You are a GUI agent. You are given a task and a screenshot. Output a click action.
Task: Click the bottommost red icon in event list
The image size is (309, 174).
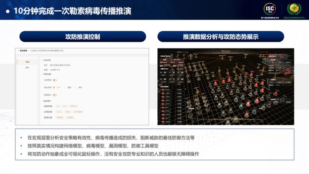[163, 122]
